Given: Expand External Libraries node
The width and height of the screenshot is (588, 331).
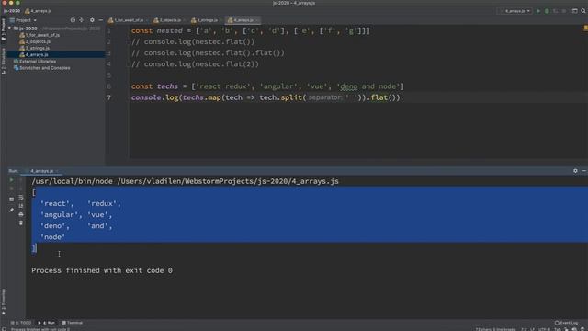Looking at the screenshot, I should point(35,62).
